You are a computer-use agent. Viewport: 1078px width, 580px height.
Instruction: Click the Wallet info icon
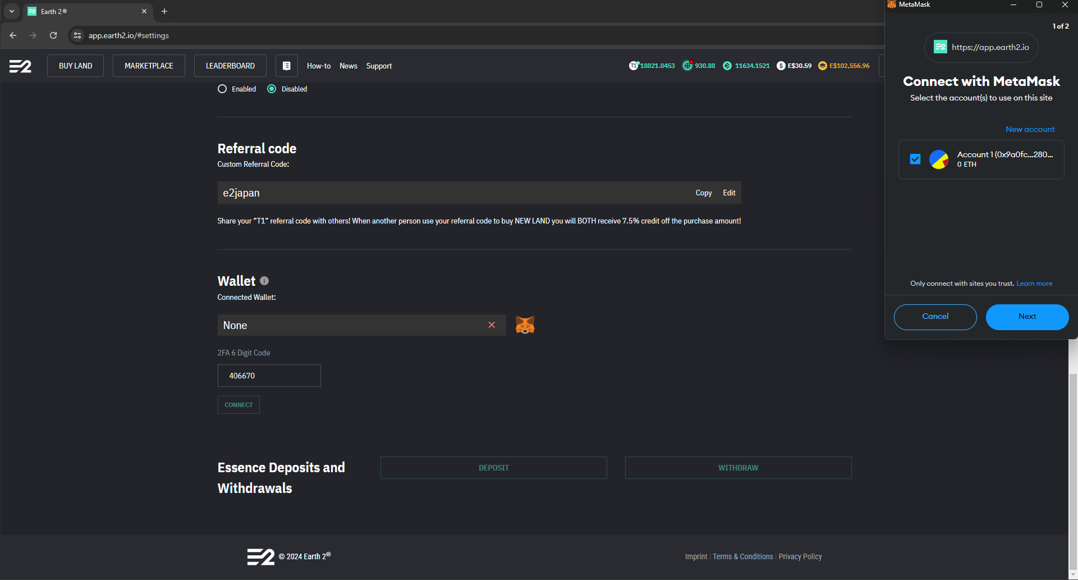(264, 281)
